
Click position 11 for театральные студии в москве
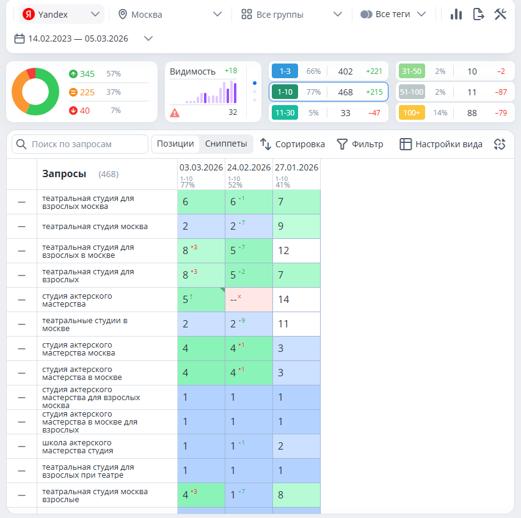click(x=296, y=324)
